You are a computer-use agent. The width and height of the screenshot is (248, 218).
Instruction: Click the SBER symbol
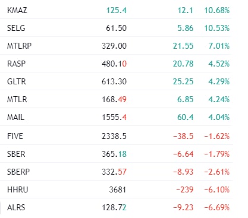pyautogui.click(x=16, y=154)
